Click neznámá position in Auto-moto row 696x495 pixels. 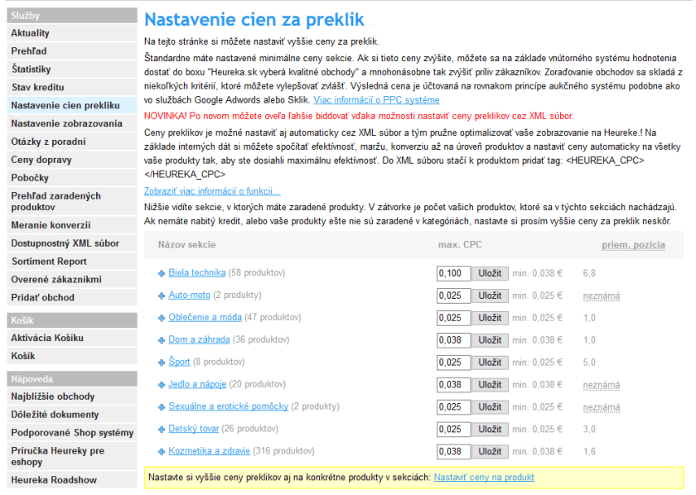tap(602, 296)
